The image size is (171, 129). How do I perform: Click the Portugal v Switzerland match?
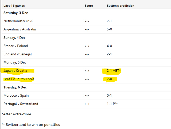(21, 104)
